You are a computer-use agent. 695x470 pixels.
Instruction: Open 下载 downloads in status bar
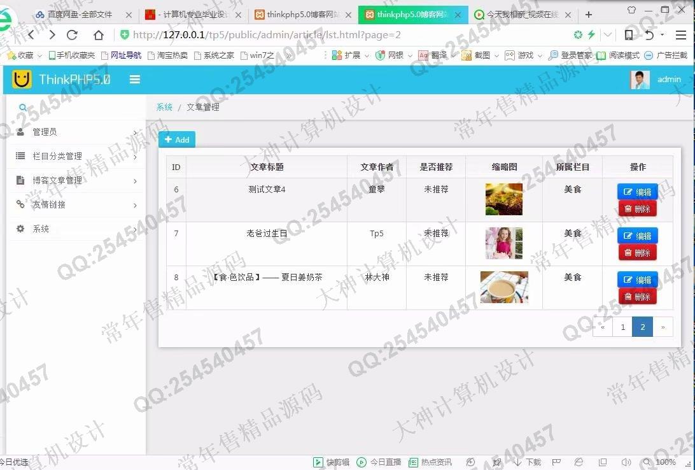(528, 462)
